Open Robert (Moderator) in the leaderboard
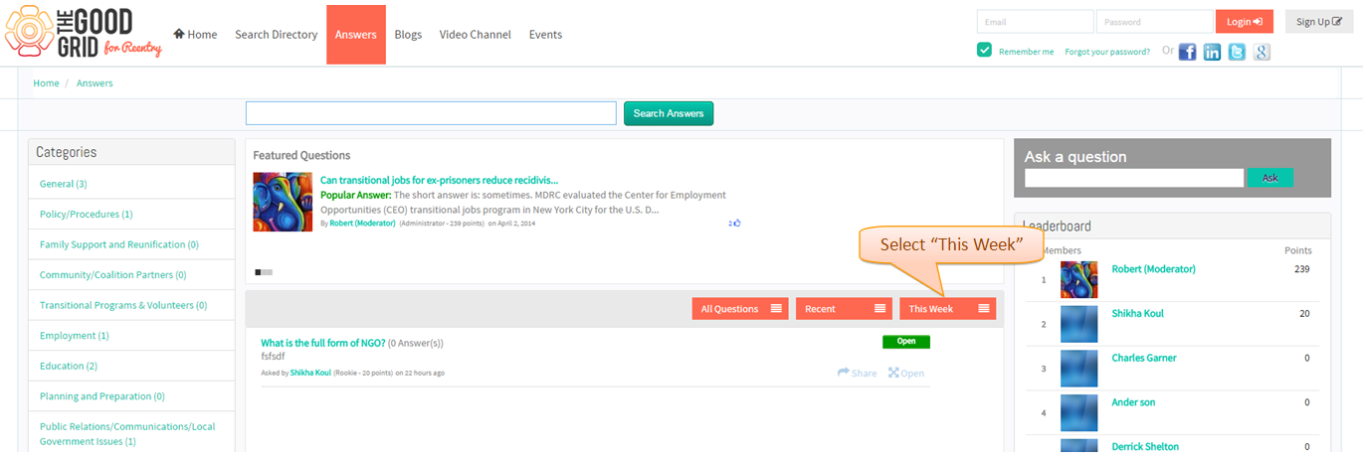 pos(1153,269)
